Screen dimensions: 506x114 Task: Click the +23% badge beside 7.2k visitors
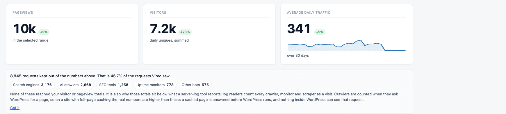(x=185, y=32)
